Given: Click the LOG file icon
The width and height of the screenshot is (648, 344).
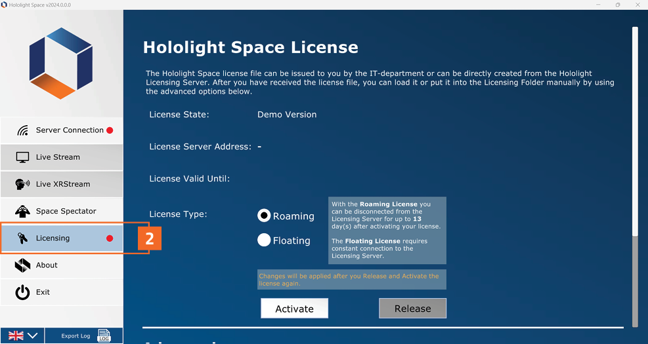Looking at the screenshot, I should [x=104, y=335].
